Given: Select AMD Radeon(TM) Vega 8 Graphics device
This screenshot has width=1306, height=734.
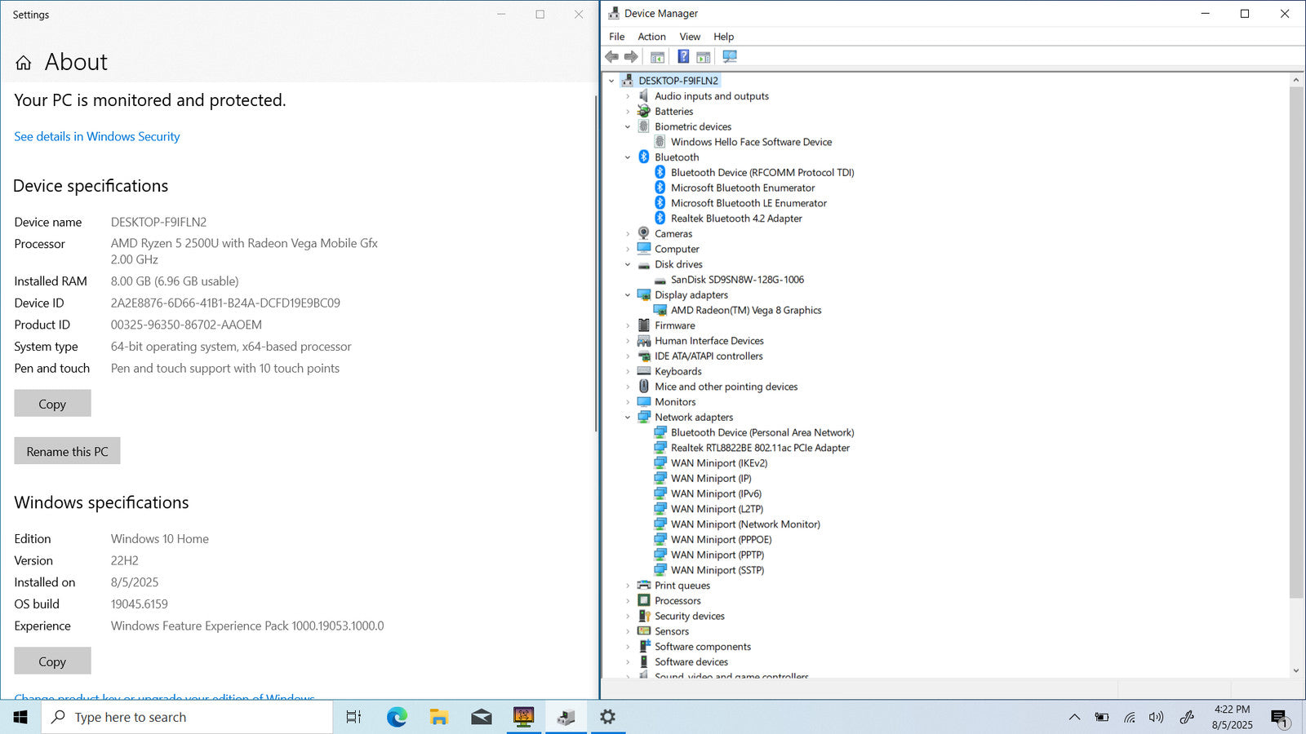Looking at the screenshot, I should coord(745,310).
